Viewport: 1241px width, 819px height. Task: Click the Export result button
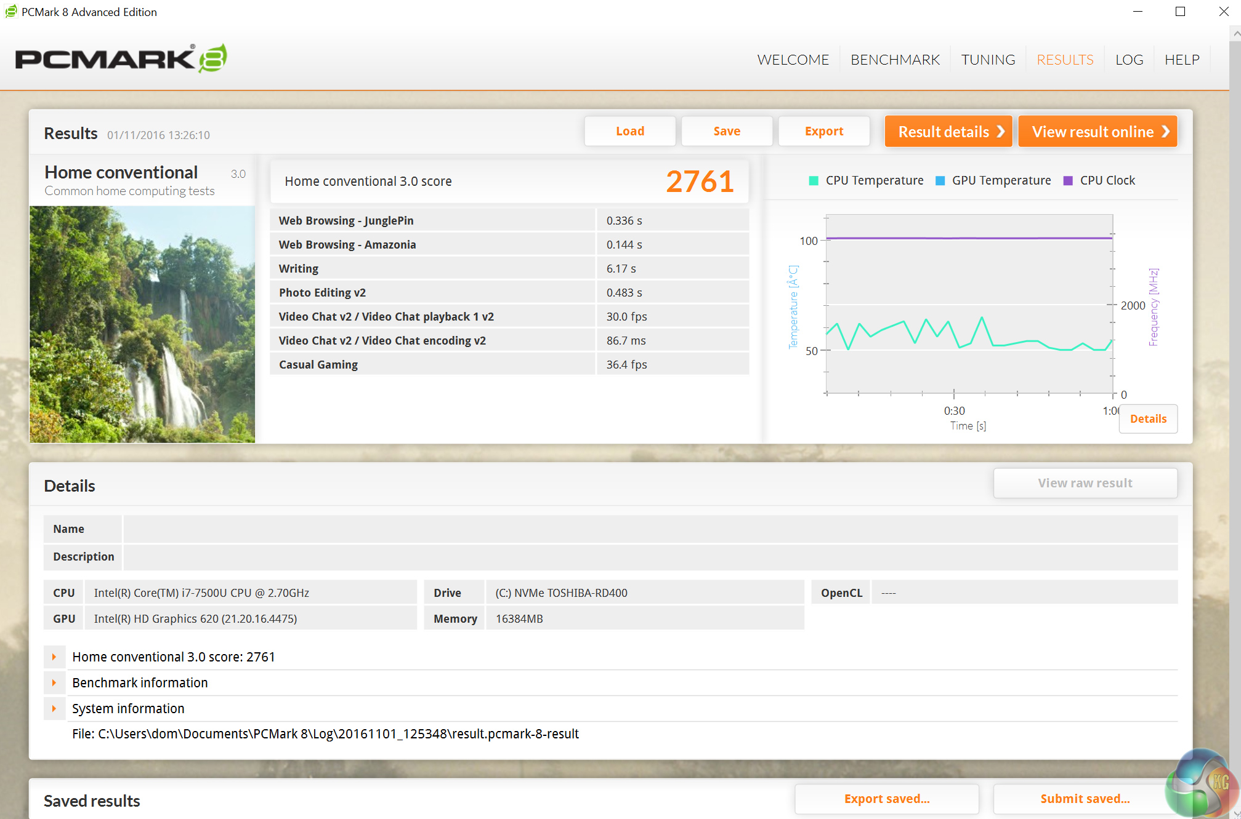823,131
